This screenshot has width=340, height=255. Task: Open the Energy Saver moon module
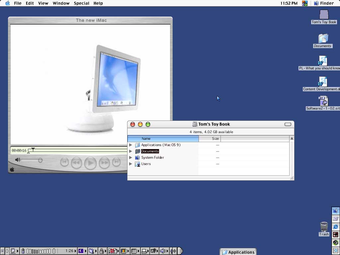point(82,251)
